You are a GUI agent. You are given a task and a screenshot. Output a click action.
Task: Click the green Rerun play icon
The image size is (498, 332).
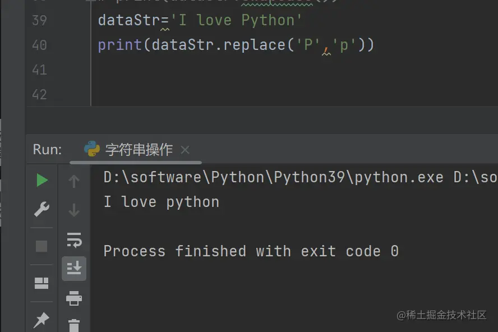pyautogui.click(x=42, y=180)
